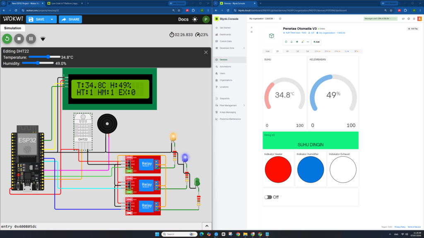Image resolution: width=424 pixels, height=238 pixels.
Task: Open Automations in Blynk sidebar
Action: pos(225,67)
